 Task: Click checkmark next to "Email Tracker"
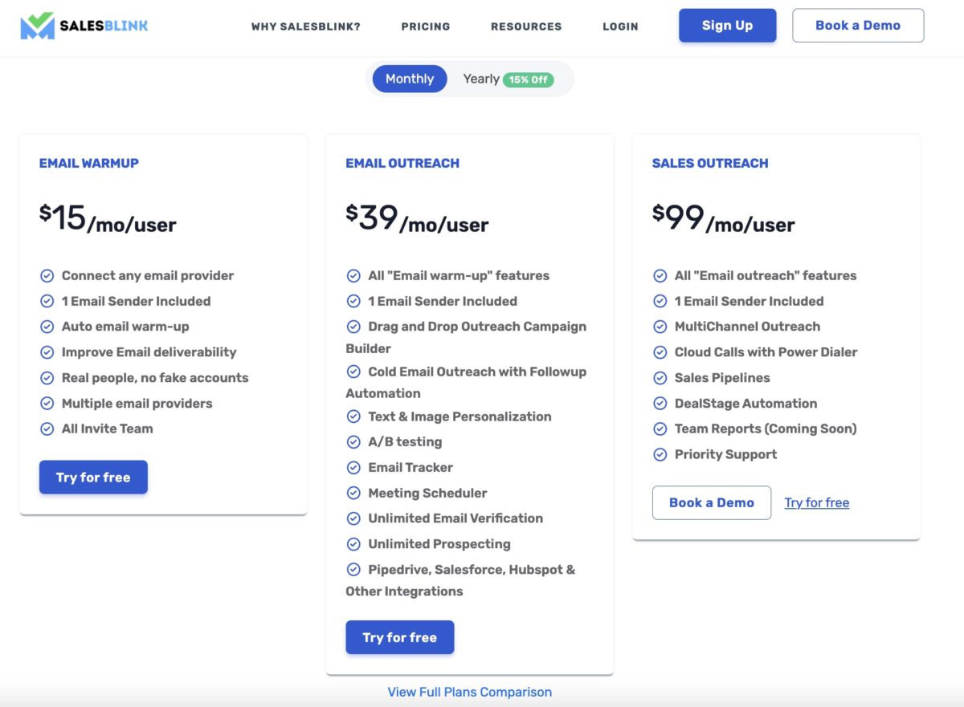coord(353,467)
